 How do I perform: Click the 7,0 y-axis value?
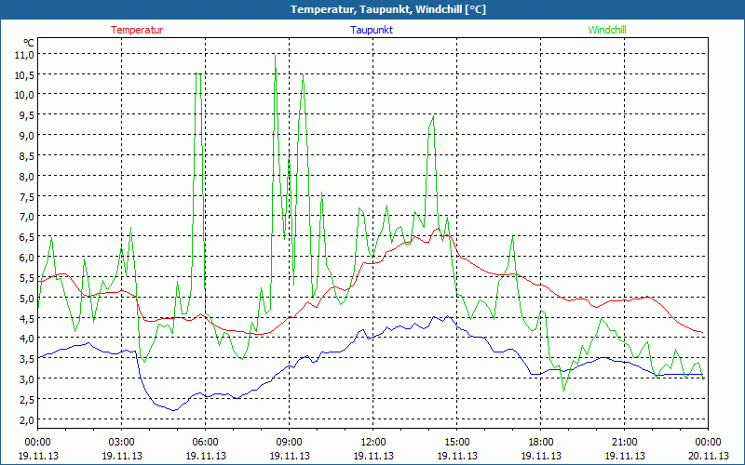tap(27, 217)
